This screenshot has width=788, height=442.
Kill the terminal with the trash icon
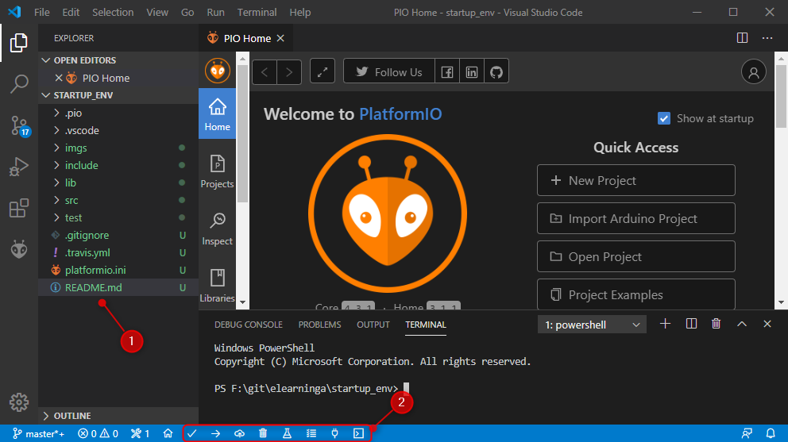pyautogui.click(x=717, y=324)
